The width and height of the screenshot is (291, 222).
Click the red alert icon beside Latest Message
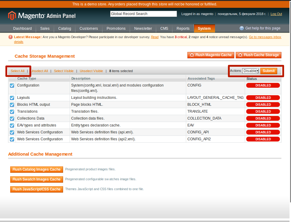11,37
